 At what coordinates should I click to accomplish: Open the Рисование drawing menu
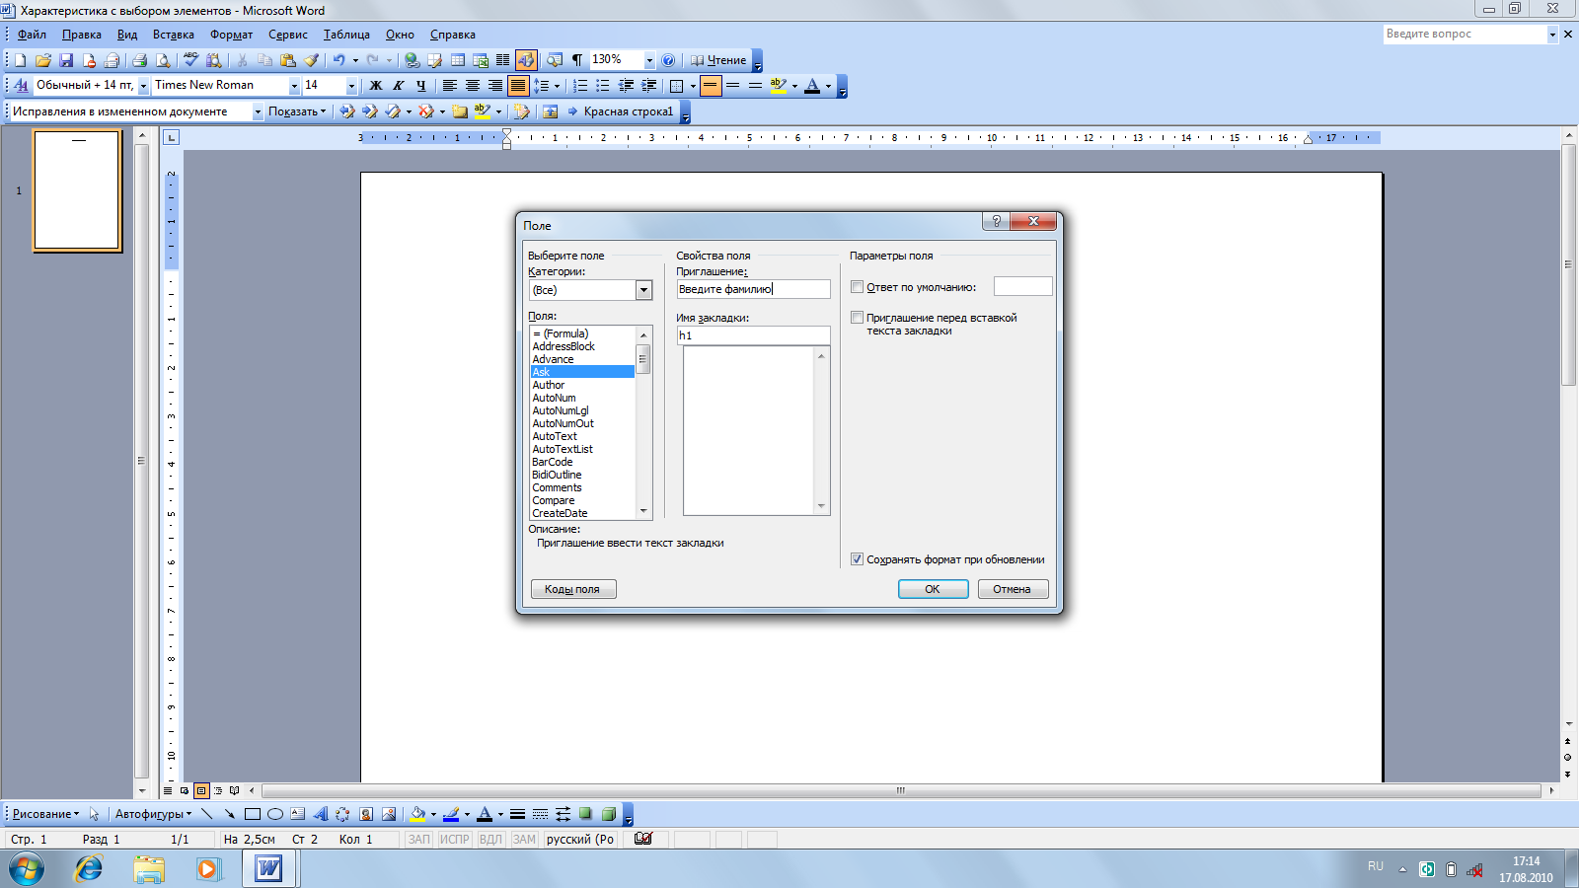(x=45, y=814)
